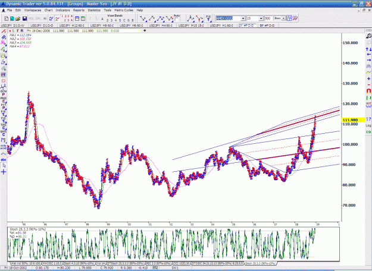Click the open folder icon in toolbar
The height and width of the screenshot is (271, 372).
pyautogui.click(x=18, y=18)
